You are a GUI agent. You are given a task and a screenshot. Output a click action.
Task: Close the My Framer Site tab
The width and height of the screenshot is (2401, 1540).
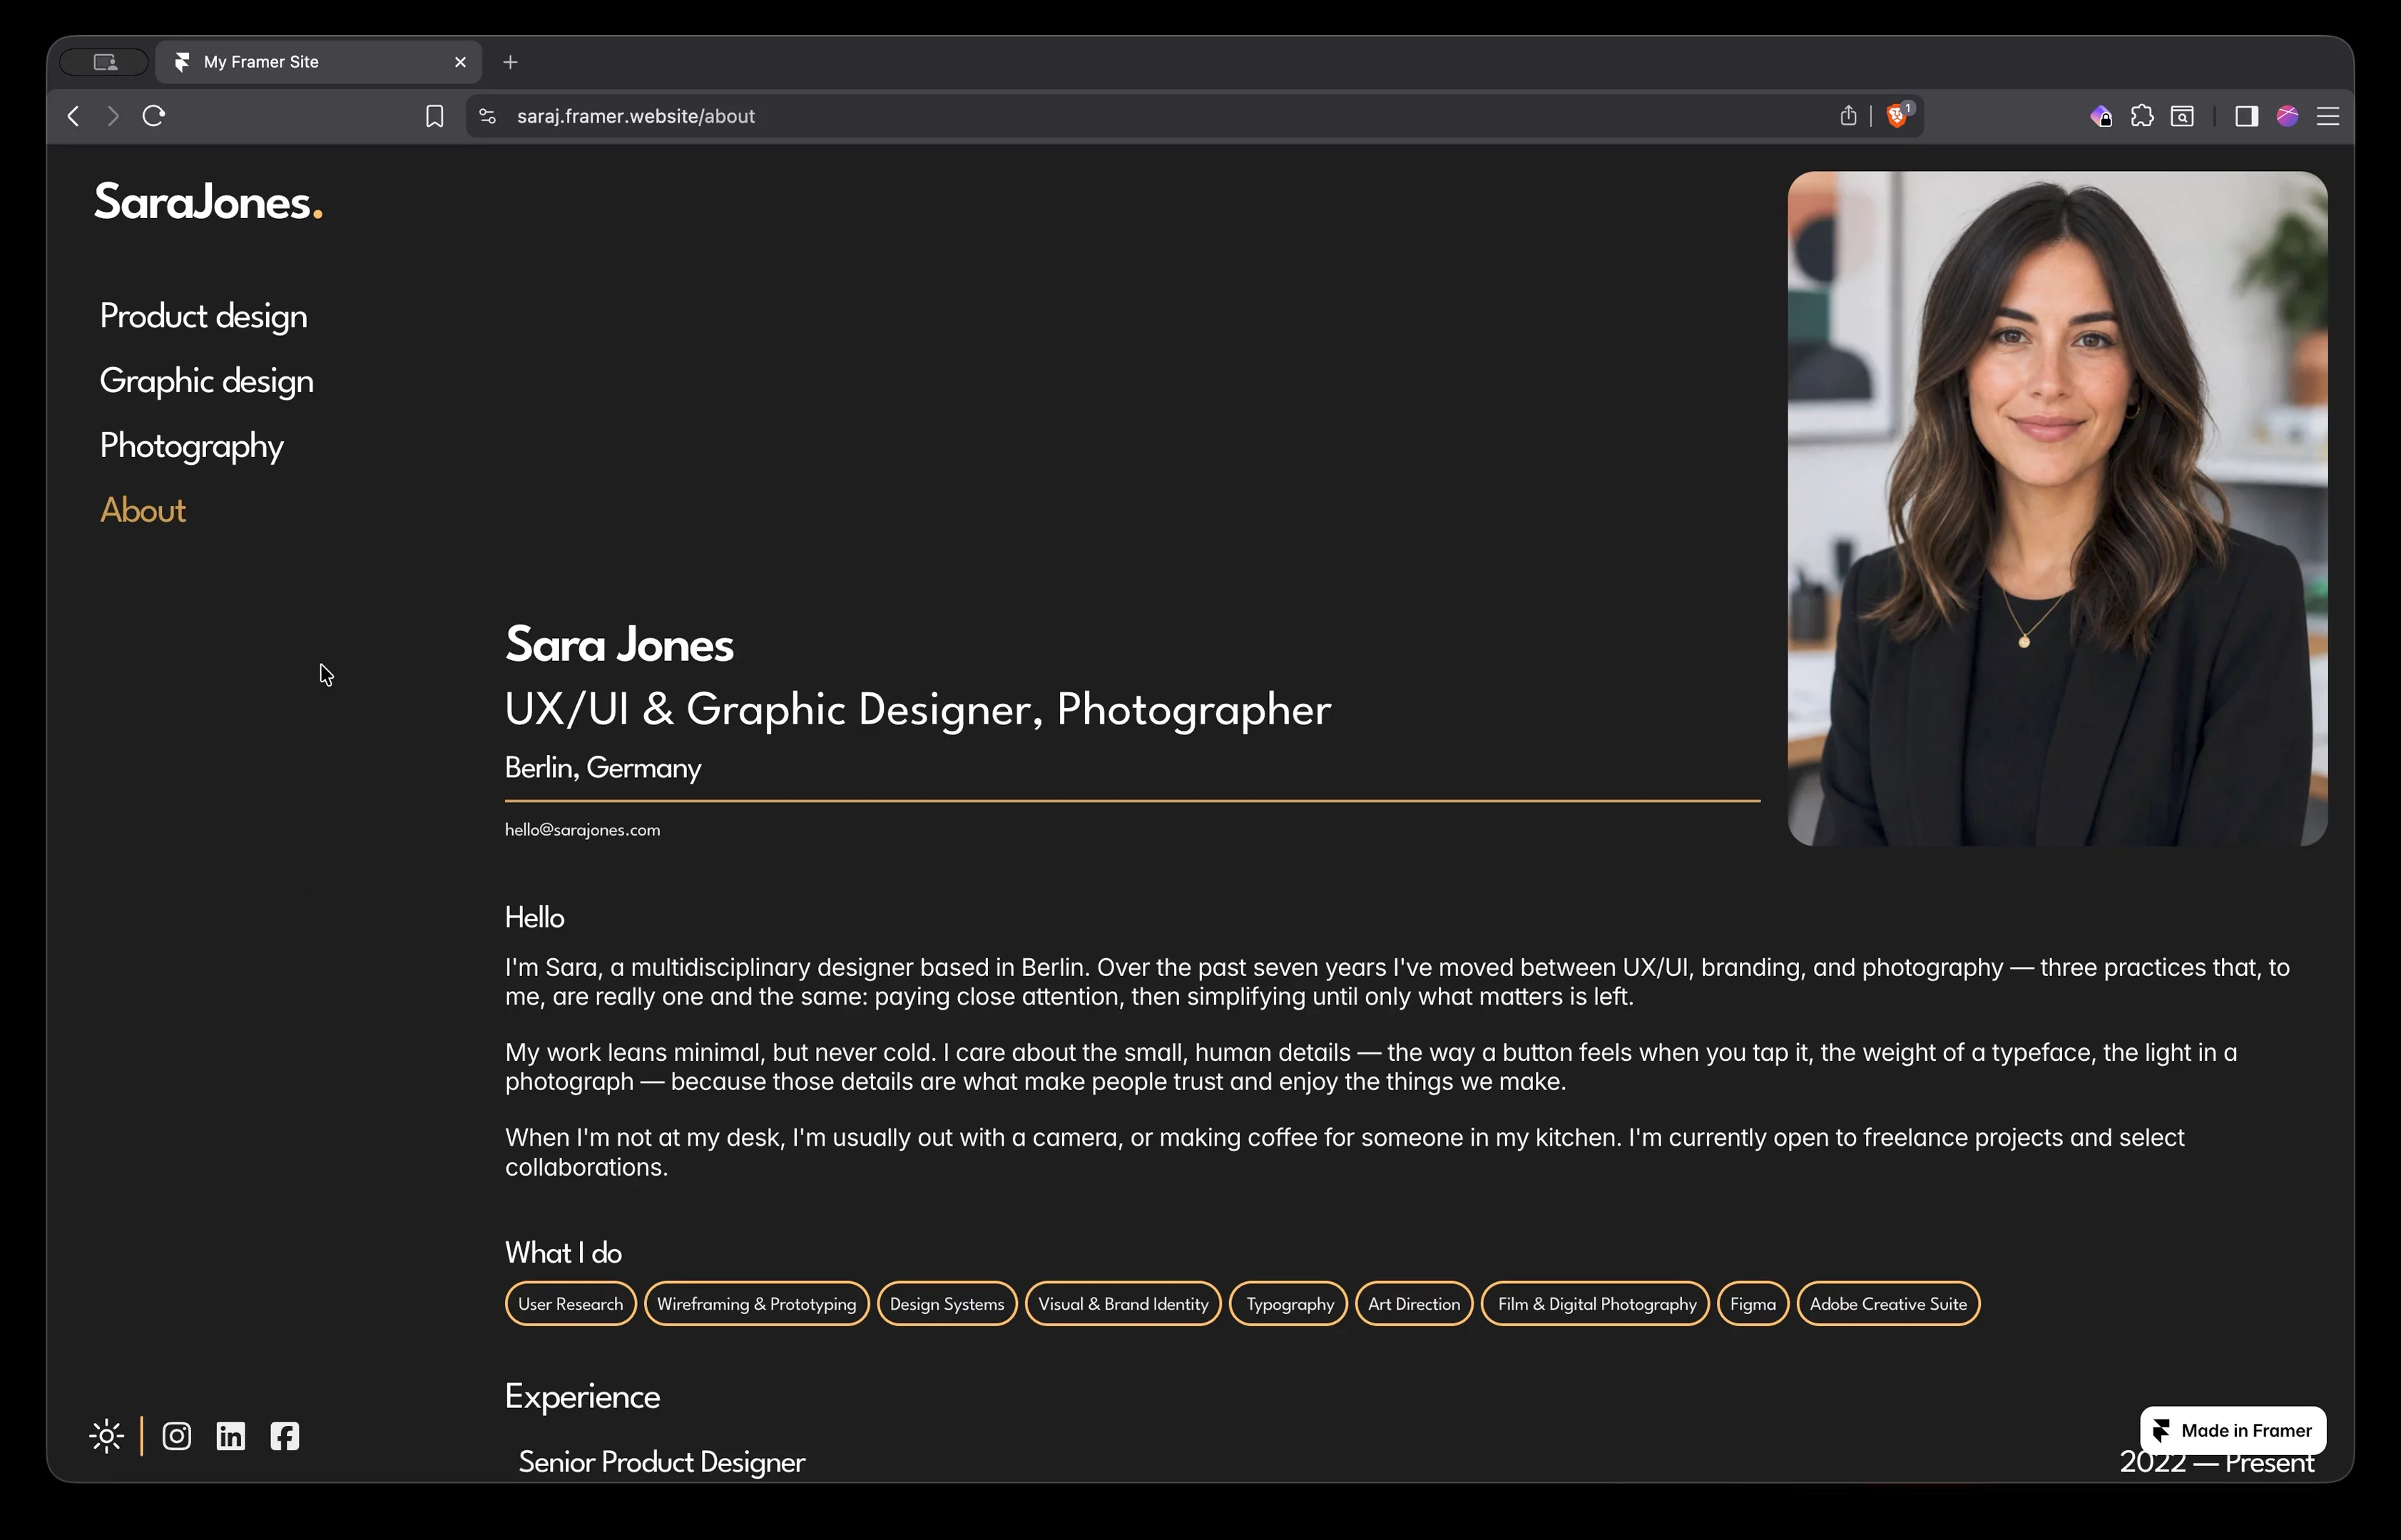[460, 62]
